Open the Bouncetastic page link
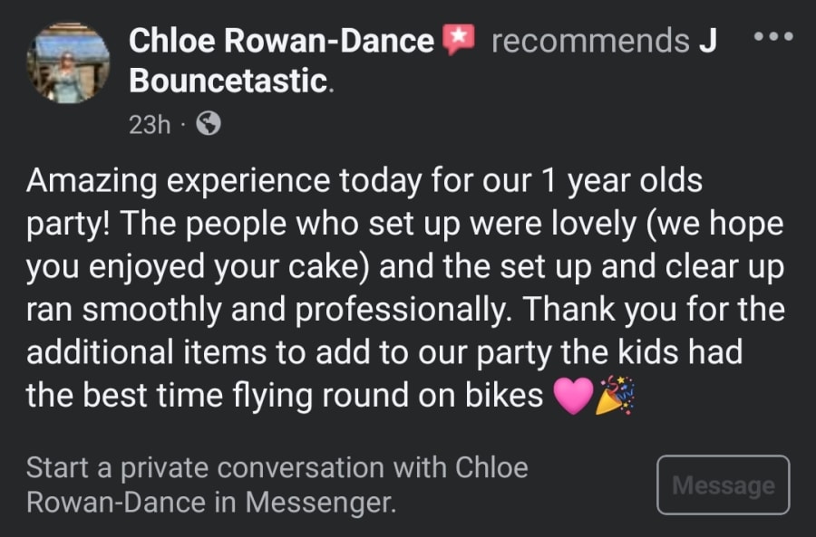816x537 pixels. (229, 82)
